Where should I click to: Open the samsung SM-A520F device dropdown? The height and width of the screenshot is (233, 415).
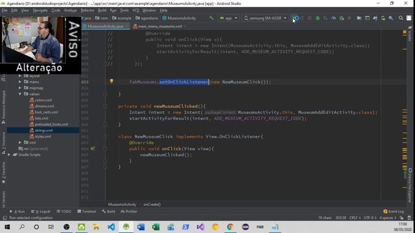click(x=265, y=18)
